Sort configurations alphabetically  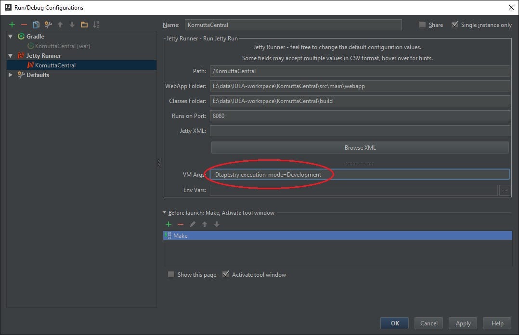[x=96, y=24]
